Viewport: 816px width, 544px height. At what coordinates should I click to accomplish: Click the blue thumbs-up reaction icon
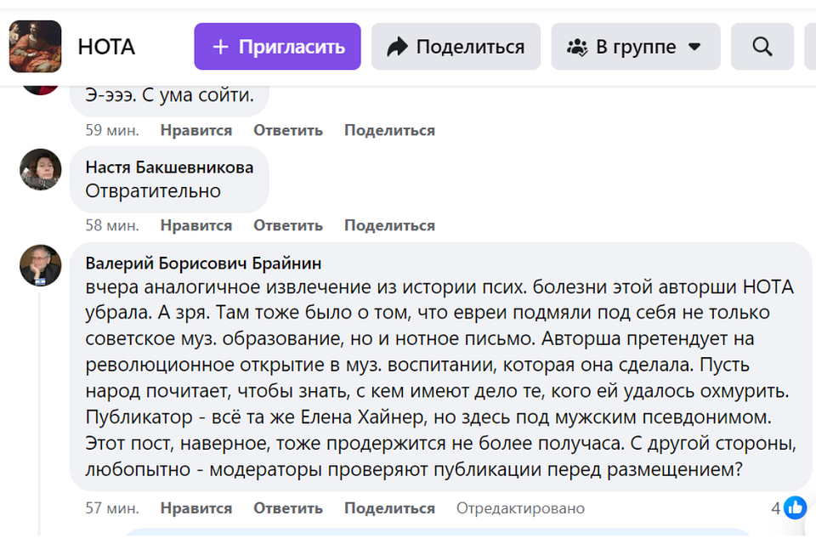coord(795,508)
